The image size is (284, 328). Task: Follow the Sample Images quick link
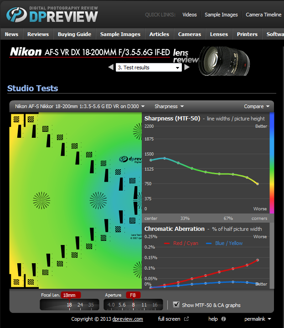click(221, 15)
